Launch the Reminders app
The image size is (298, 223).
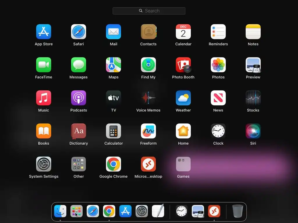[x=218, y=32]
